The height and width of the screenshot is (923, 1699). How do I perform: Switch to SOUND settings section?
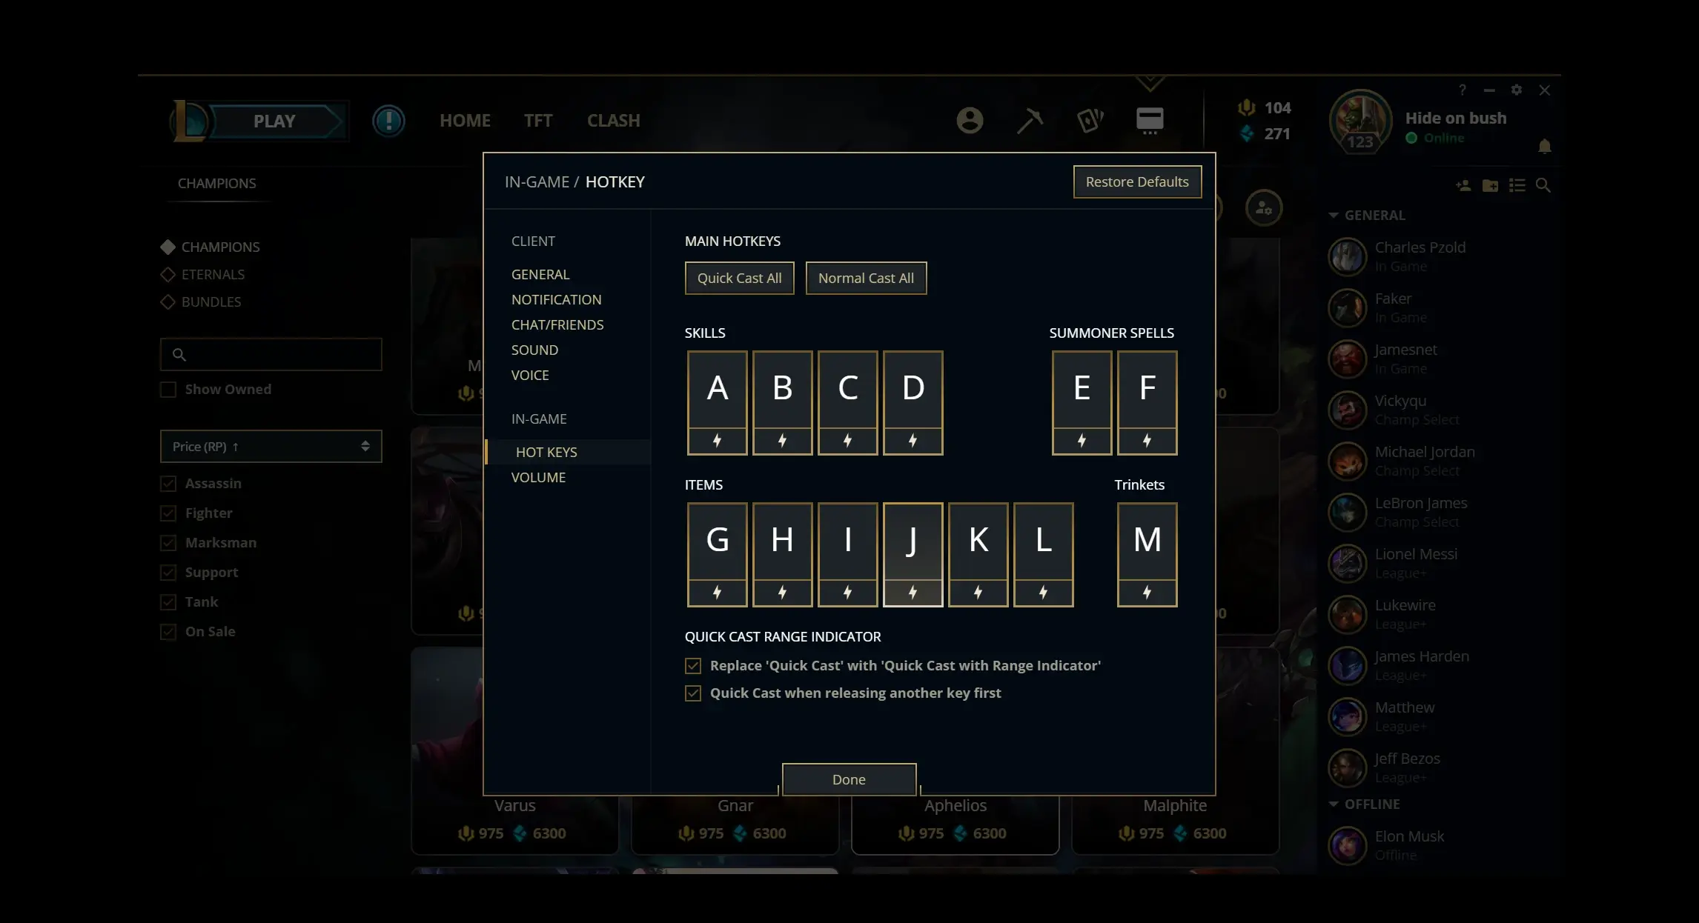tap(534, 349)
